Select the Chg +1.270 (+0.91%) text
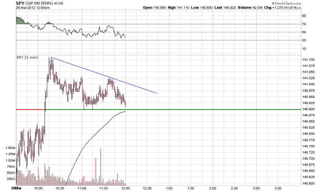 [x=281, y=7]
